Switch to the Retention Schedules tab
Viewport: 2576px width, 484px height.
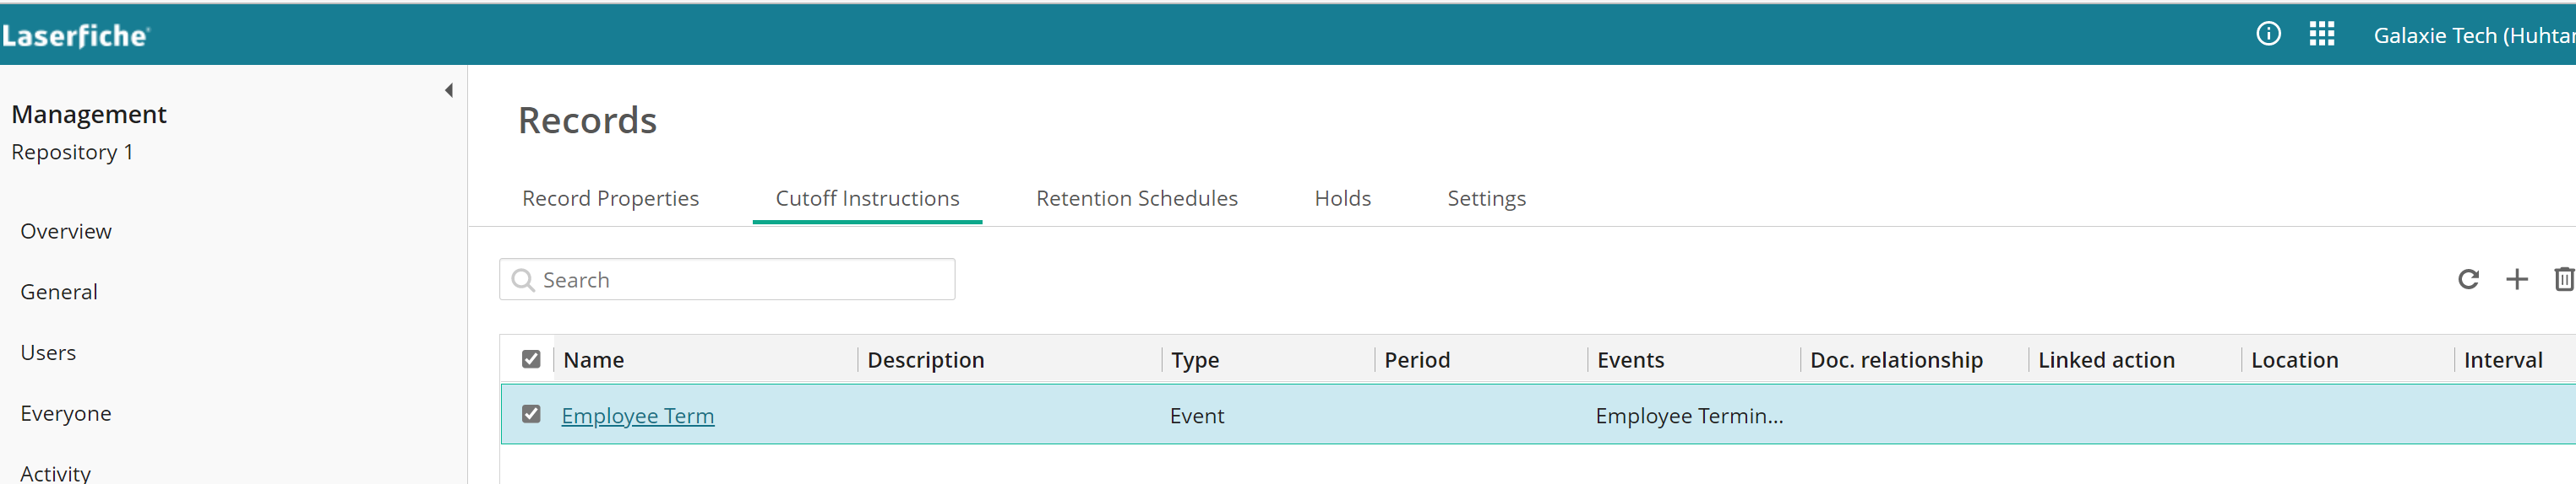click(x=1136, y=199)
